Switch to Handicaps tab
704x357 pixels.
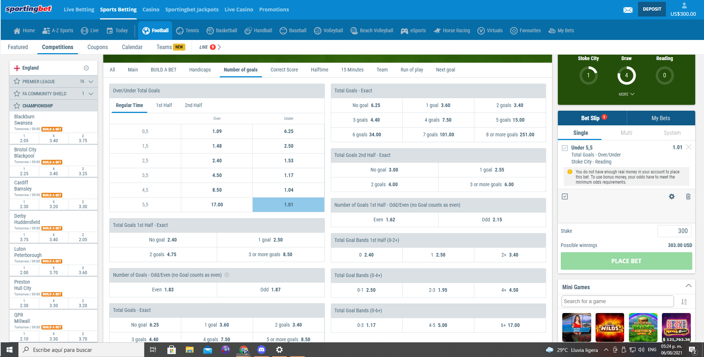click(x=200, y=70)
